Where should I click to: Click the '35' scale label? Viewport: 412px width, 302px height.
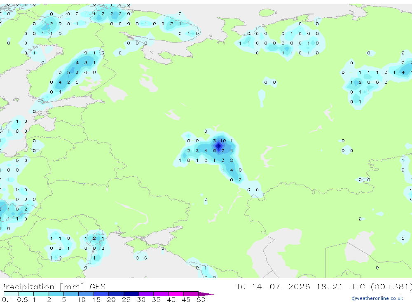(x=156, y=300)
